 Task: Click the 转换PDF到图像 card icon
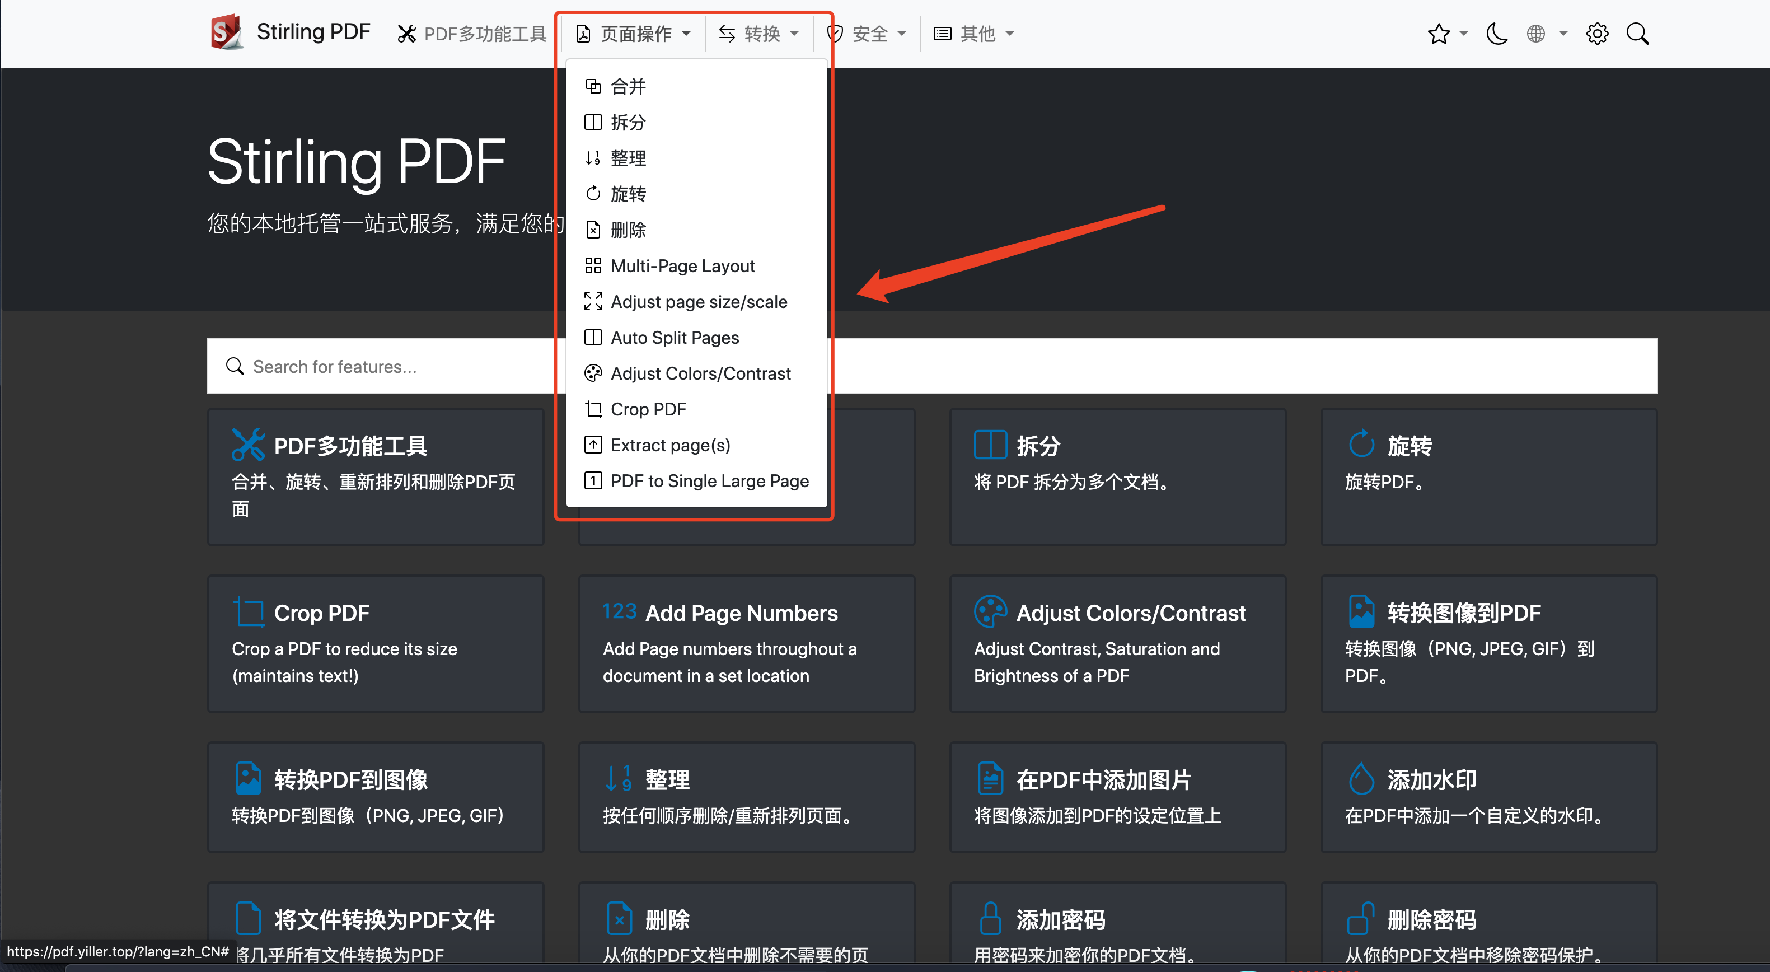tap(247, 778)
